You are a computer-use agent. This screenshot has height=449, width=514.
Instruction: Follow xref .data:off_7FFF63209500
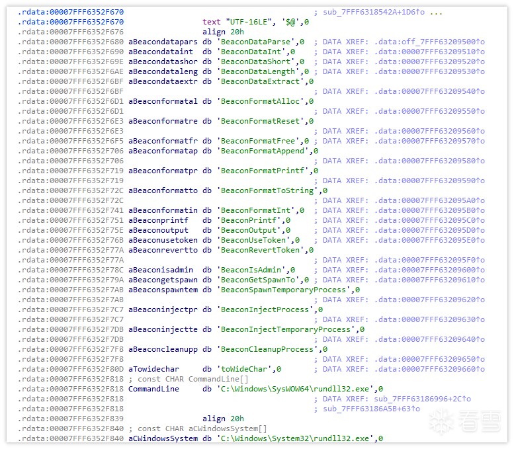pos(429,42)
